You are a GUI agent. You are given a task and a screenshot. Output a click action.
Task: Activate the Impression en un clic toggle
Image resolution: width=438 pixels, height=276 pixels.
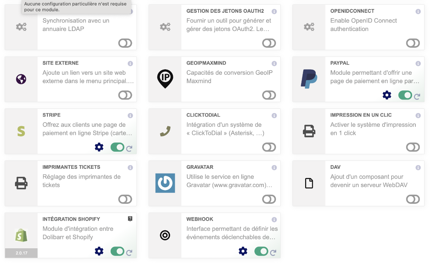click(413, 147)
